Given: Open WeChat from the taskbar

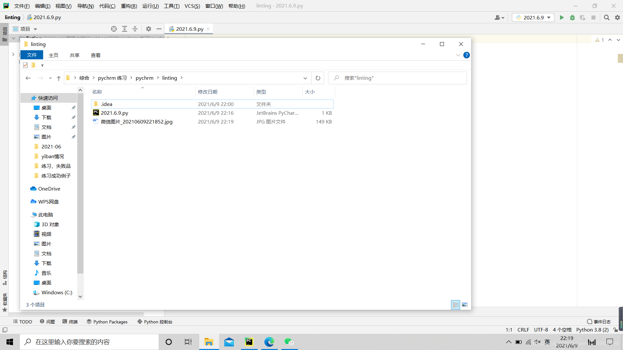Looking at the screenshot, I should (x=289, y=342).
